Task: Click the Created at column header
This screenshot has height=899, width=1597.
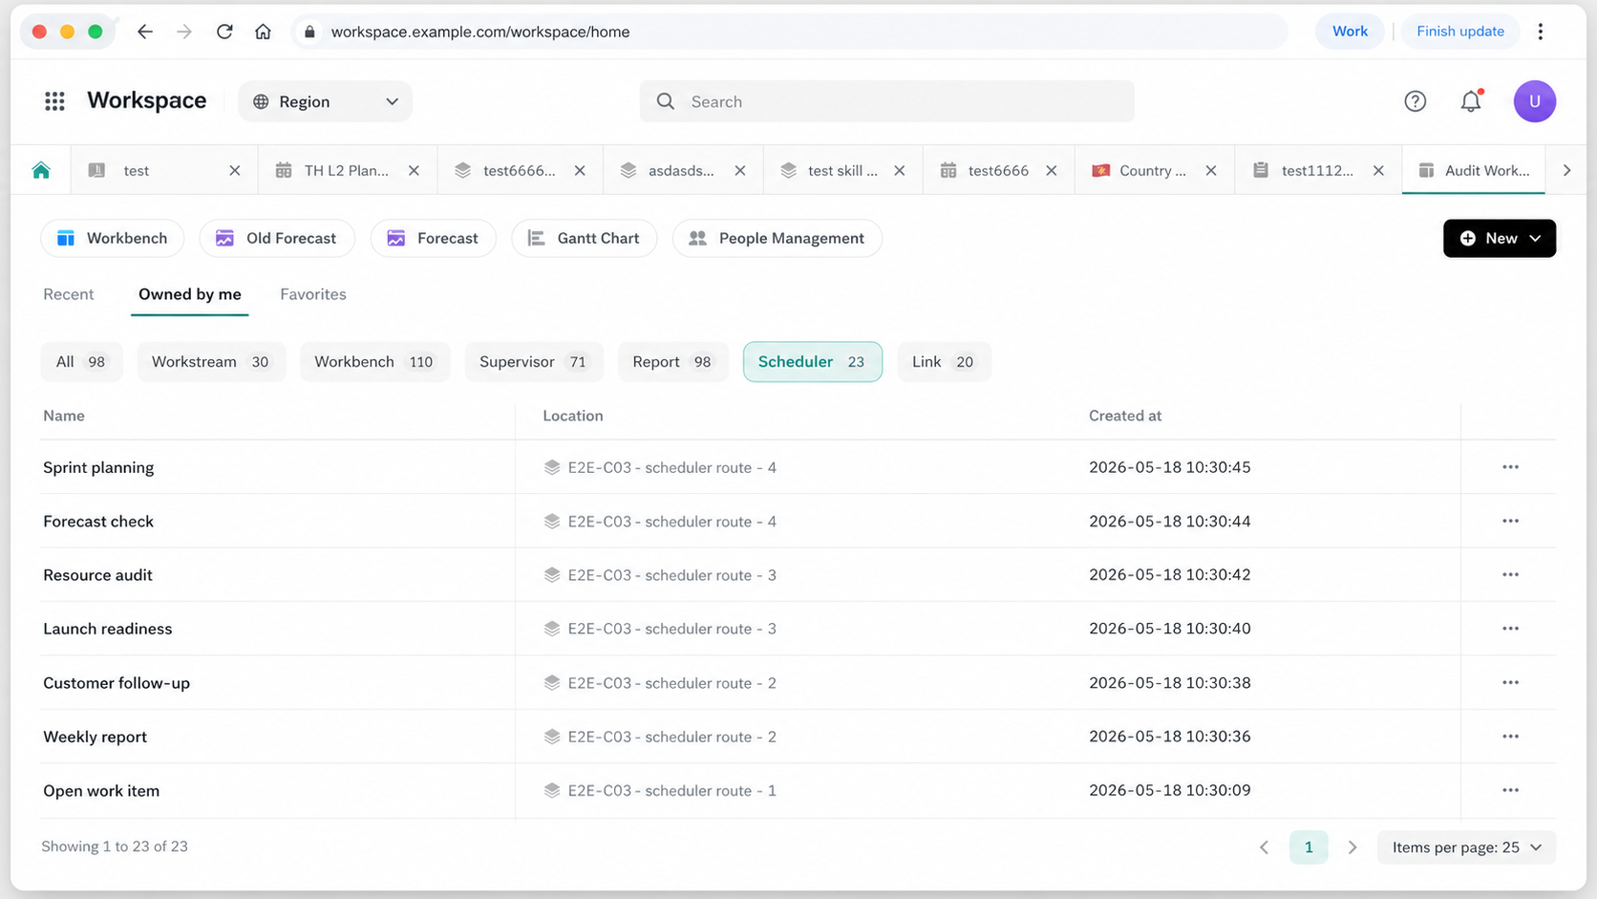Action: tap(1125, 416)
